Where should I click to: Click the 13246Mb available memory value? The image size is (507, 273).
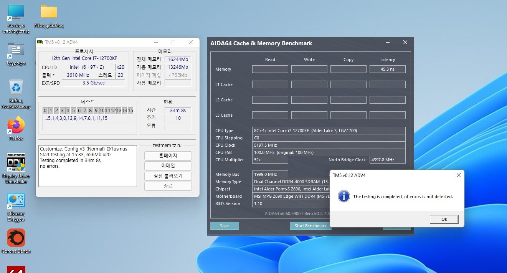(178, 67)
